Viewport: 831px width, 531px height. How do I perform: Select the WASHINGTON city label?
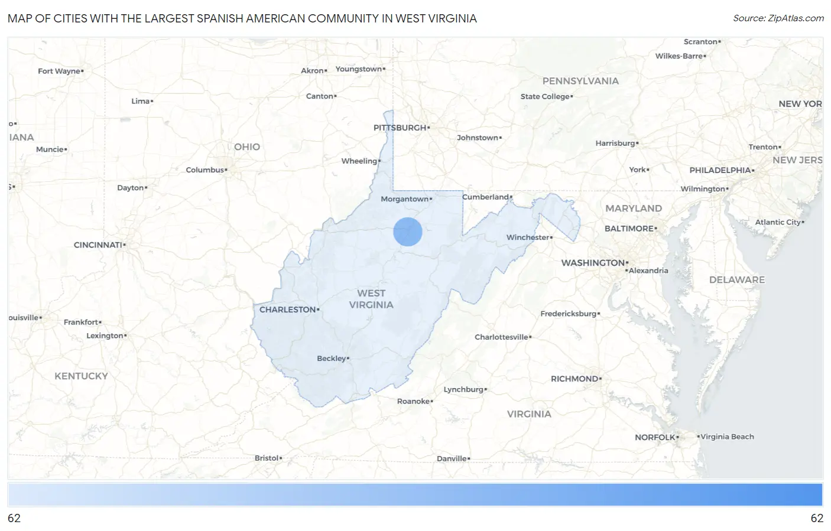point(593,263)
